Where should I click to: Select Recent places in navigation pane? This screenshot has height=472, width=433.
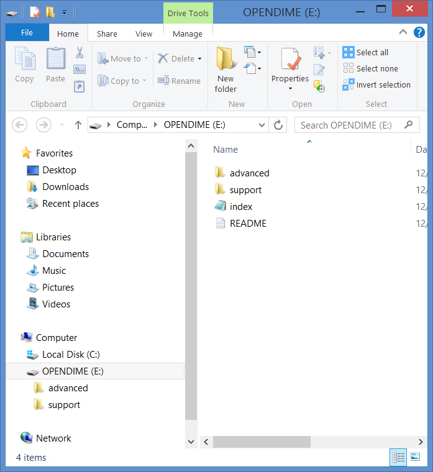click(63, 204)
